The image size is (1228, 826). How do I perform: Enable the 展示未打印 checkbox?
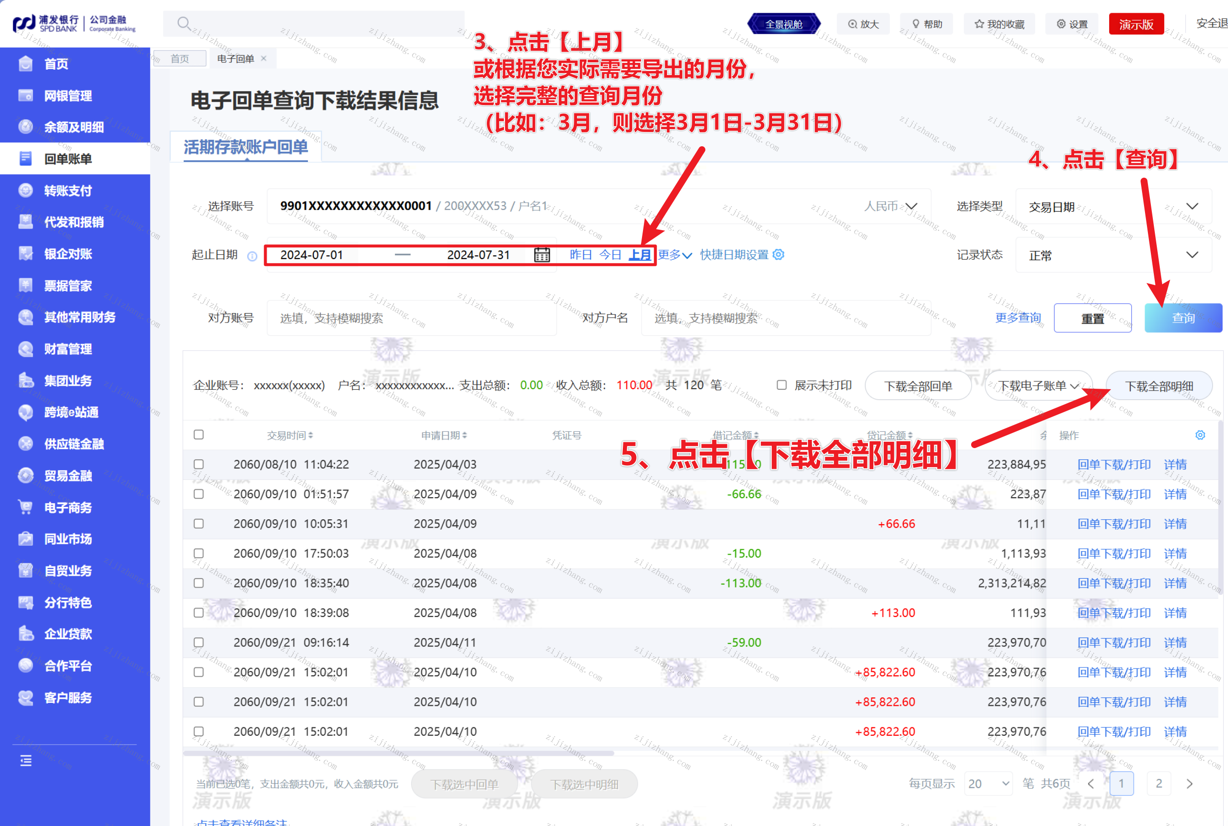781,385
